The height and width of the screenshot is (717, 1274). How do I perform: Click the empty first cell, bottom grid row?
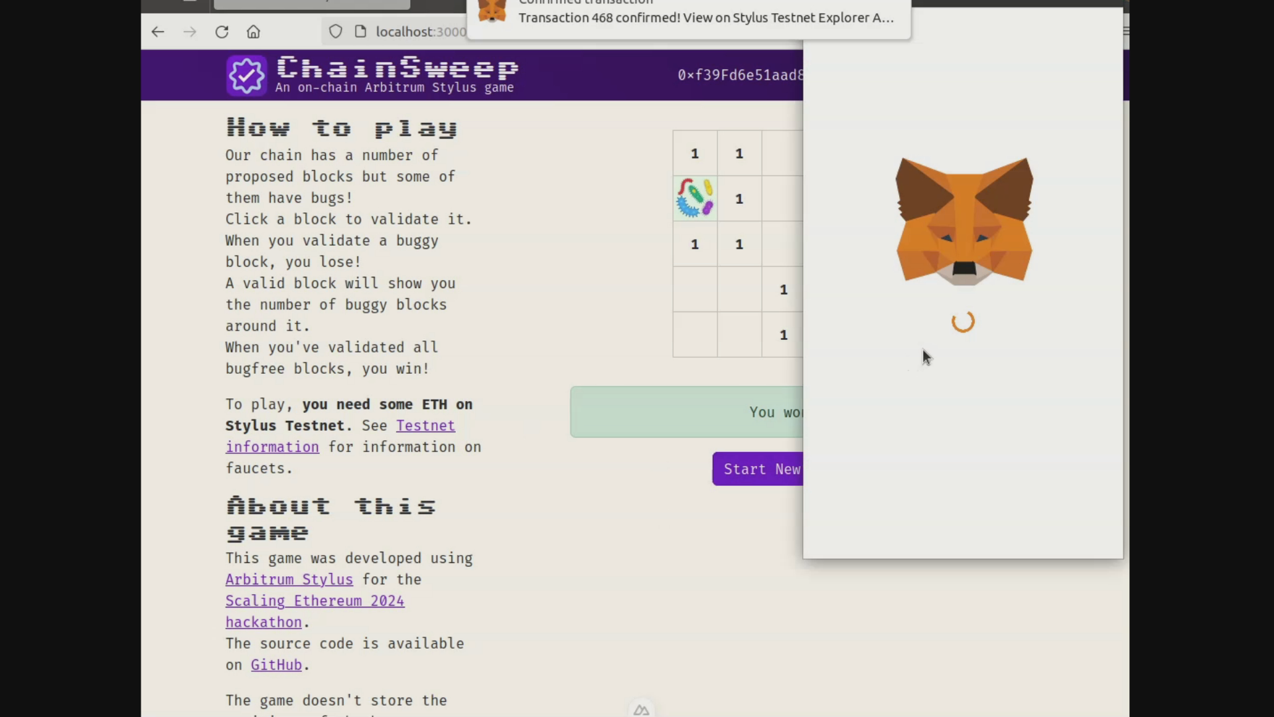coord(695,335)
